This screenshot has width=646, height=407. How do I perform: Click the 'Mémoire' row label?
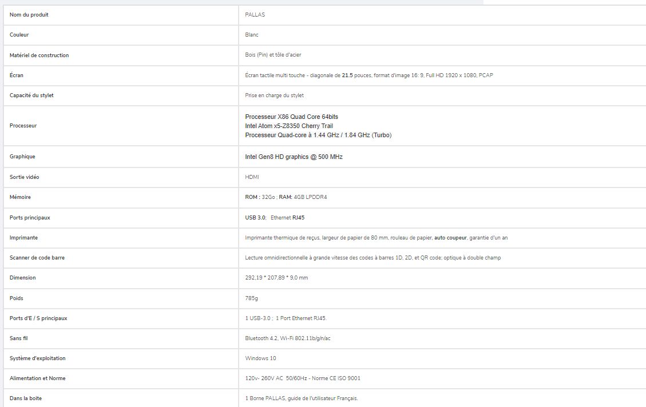coord(20,197)
